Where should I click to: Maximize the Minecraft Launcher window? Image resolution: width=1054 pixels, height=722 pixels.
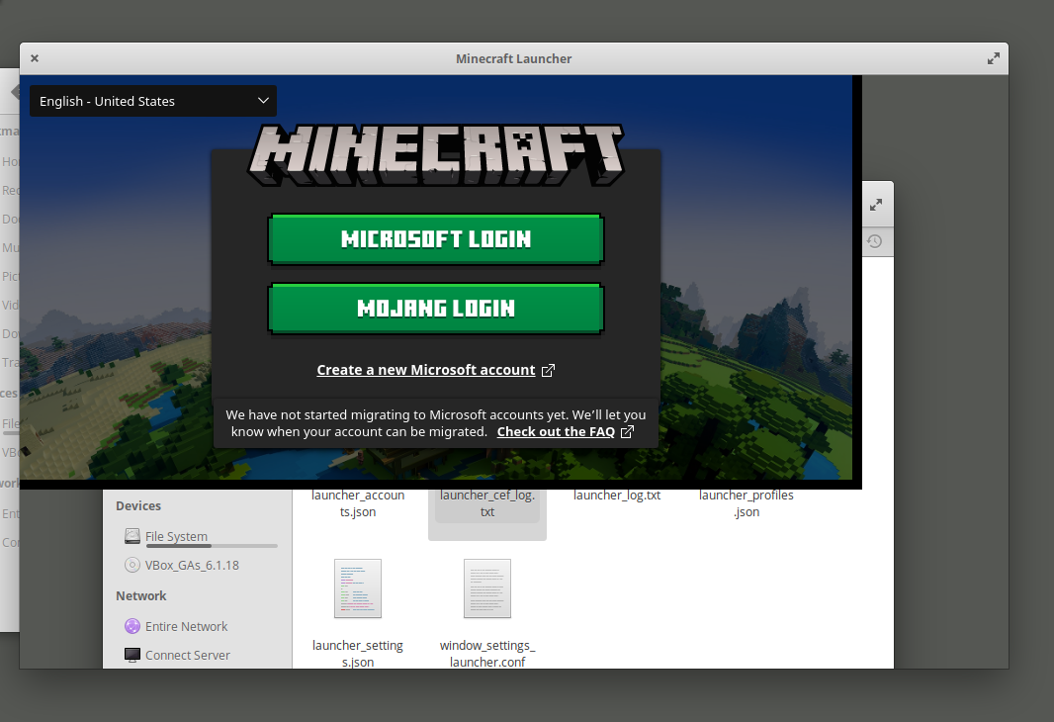tap(993, 58)
